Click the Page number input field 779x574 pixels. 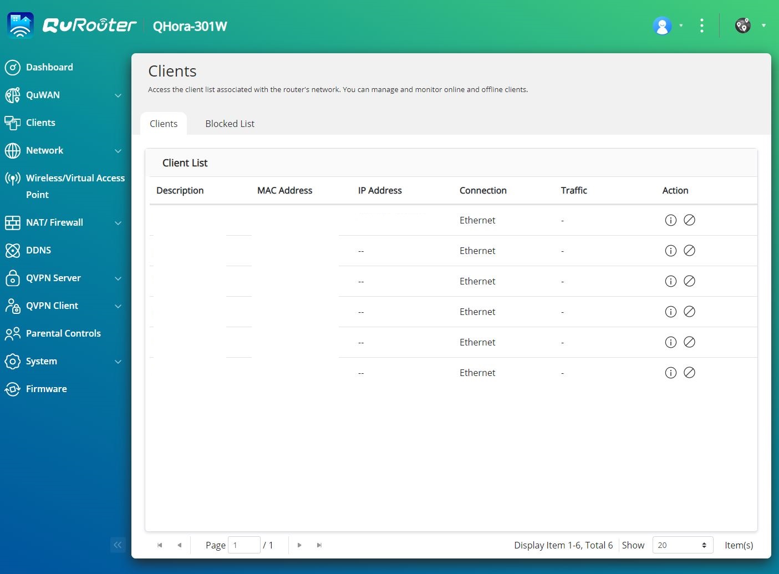pos(244,545)
